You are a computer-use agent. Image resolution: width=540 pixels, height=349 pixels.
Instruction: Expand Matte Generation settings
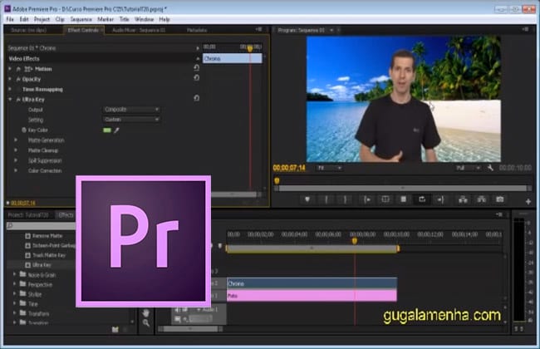click(x=16, y=140)
